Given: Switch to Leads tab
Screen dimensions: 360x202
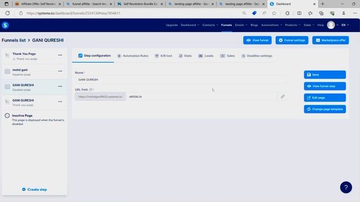Looking at the screenshot, I should (206, 56).
